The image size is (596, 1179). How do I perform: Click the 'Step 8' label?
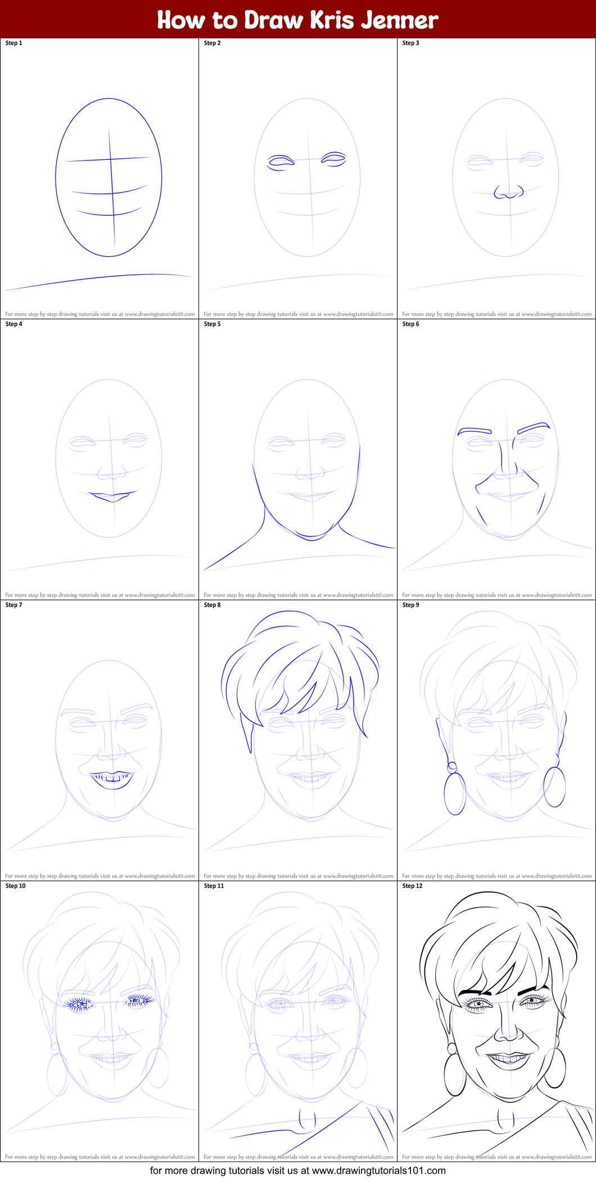[213, 605]
